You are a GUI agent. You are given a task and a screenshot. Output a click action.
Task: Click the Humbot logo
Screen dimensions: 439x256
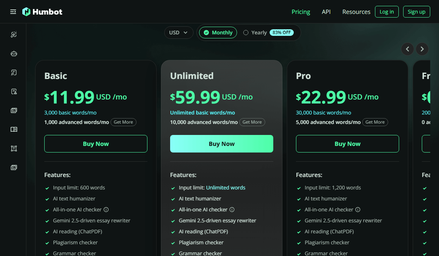point(42,12)
